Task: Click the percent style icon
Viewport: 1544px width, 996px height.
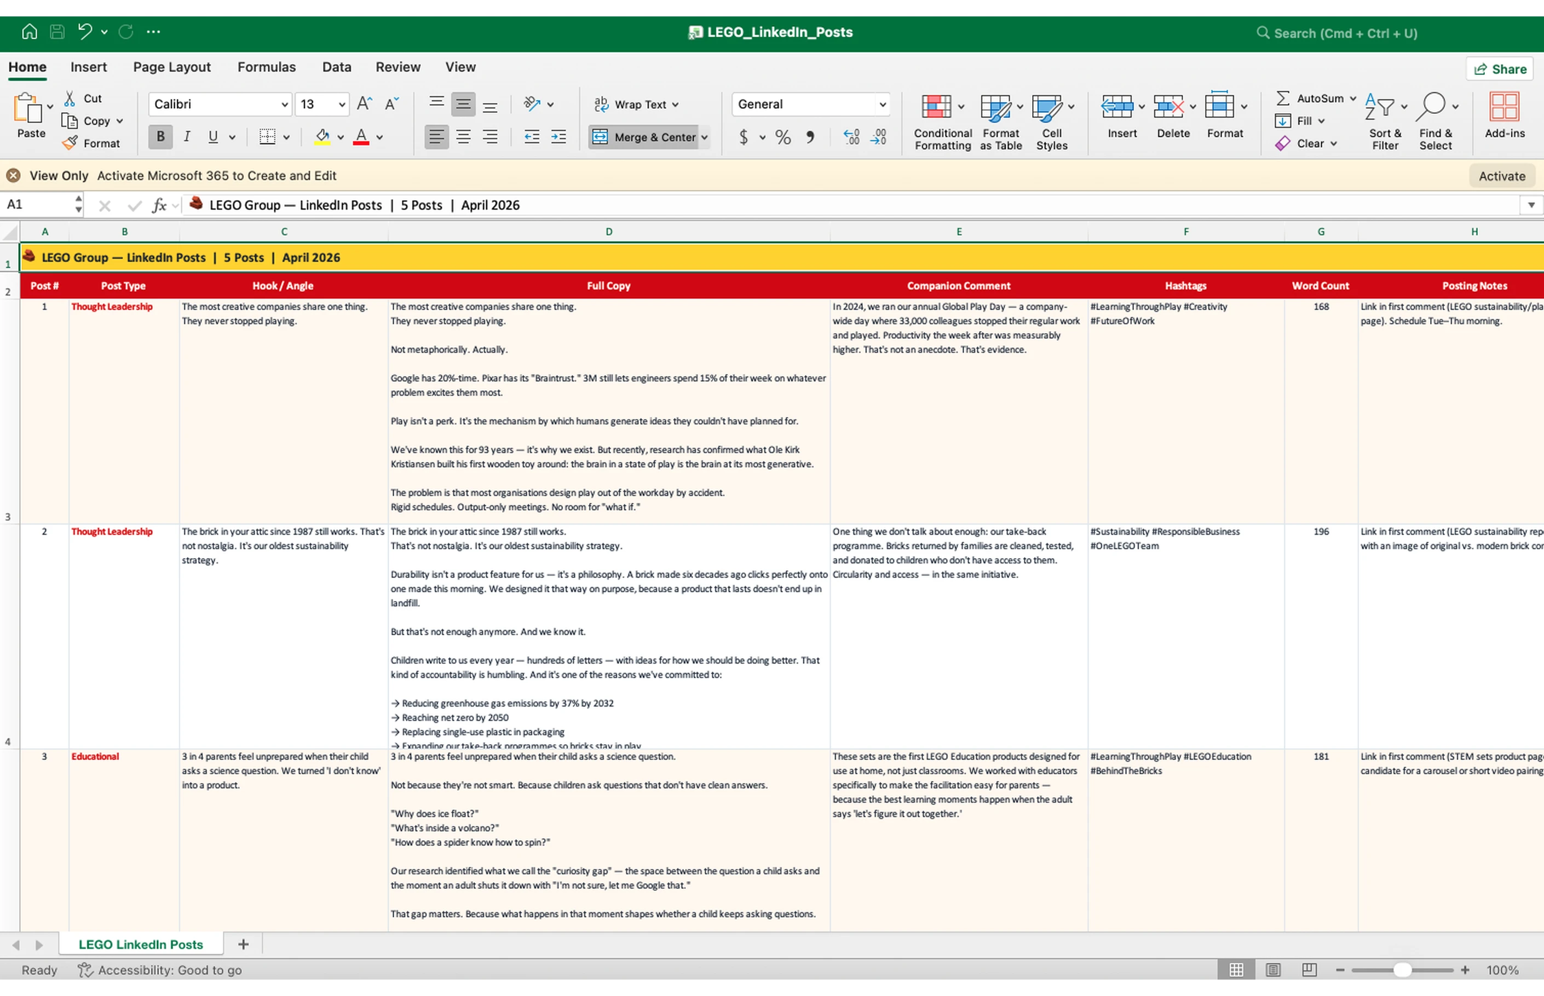Action: [783, 137]
